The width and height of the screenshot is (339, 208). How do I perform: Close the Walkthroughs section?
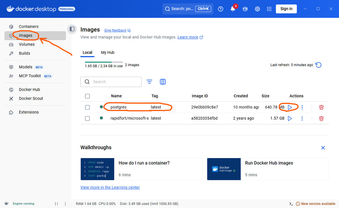coord(323,148)
